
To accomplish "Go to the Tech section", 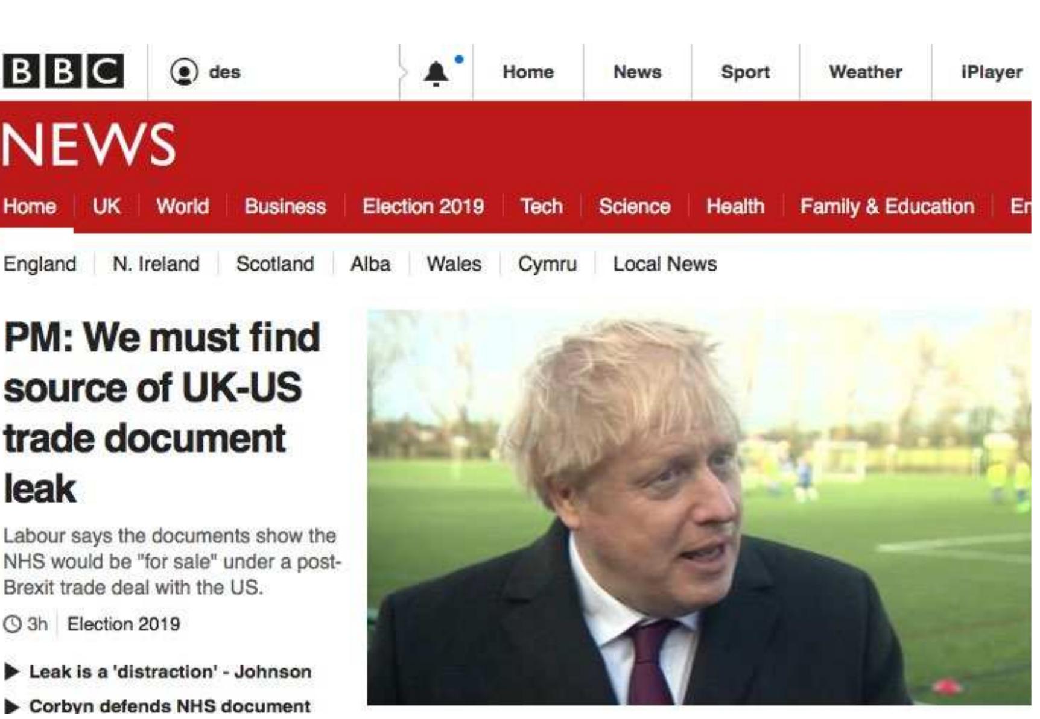I will click(542, 207).
